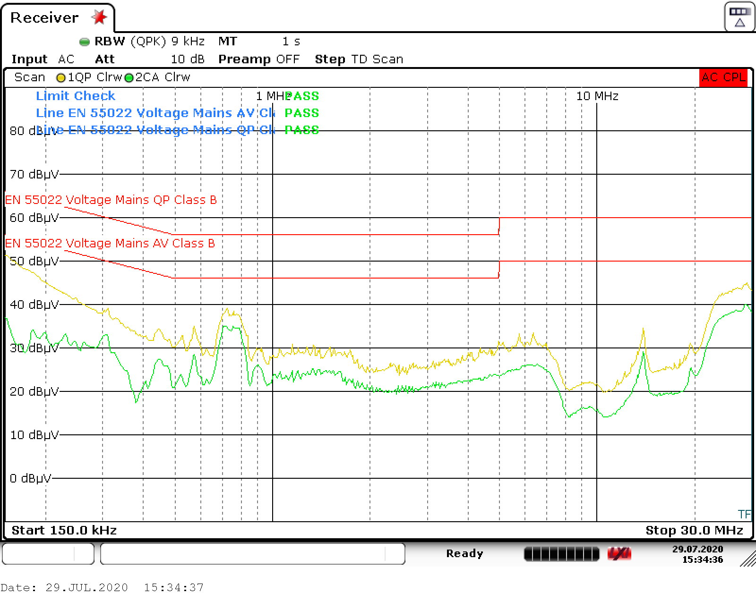Click the Stop 30.0 MHz field
Image resolution: width=756 pixels, height=610 pixels.
[695, 531]
